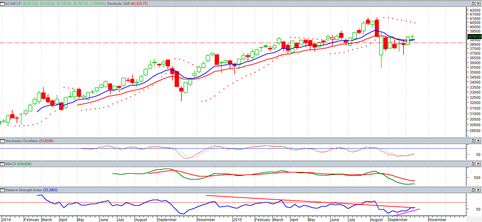Viewport: 482px width, 222px height.
Task: Toggle the MACD indicator checkbox
Action: pos(2,164)
